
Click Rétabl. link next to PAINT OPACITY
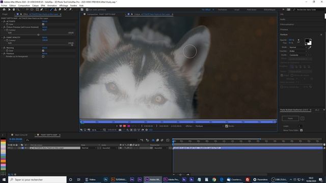click(x=45, y=38)
